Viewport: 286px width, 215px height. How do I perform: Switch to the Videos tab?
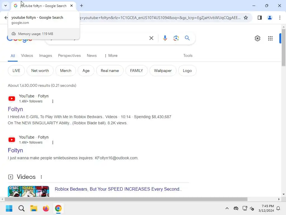click(27, 56)
